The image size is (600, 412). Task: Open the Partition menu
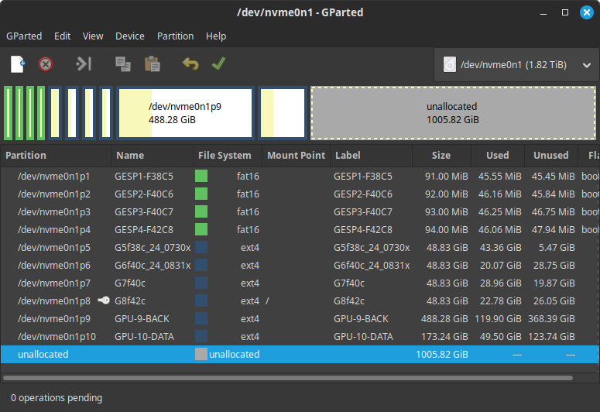[175, 36]
